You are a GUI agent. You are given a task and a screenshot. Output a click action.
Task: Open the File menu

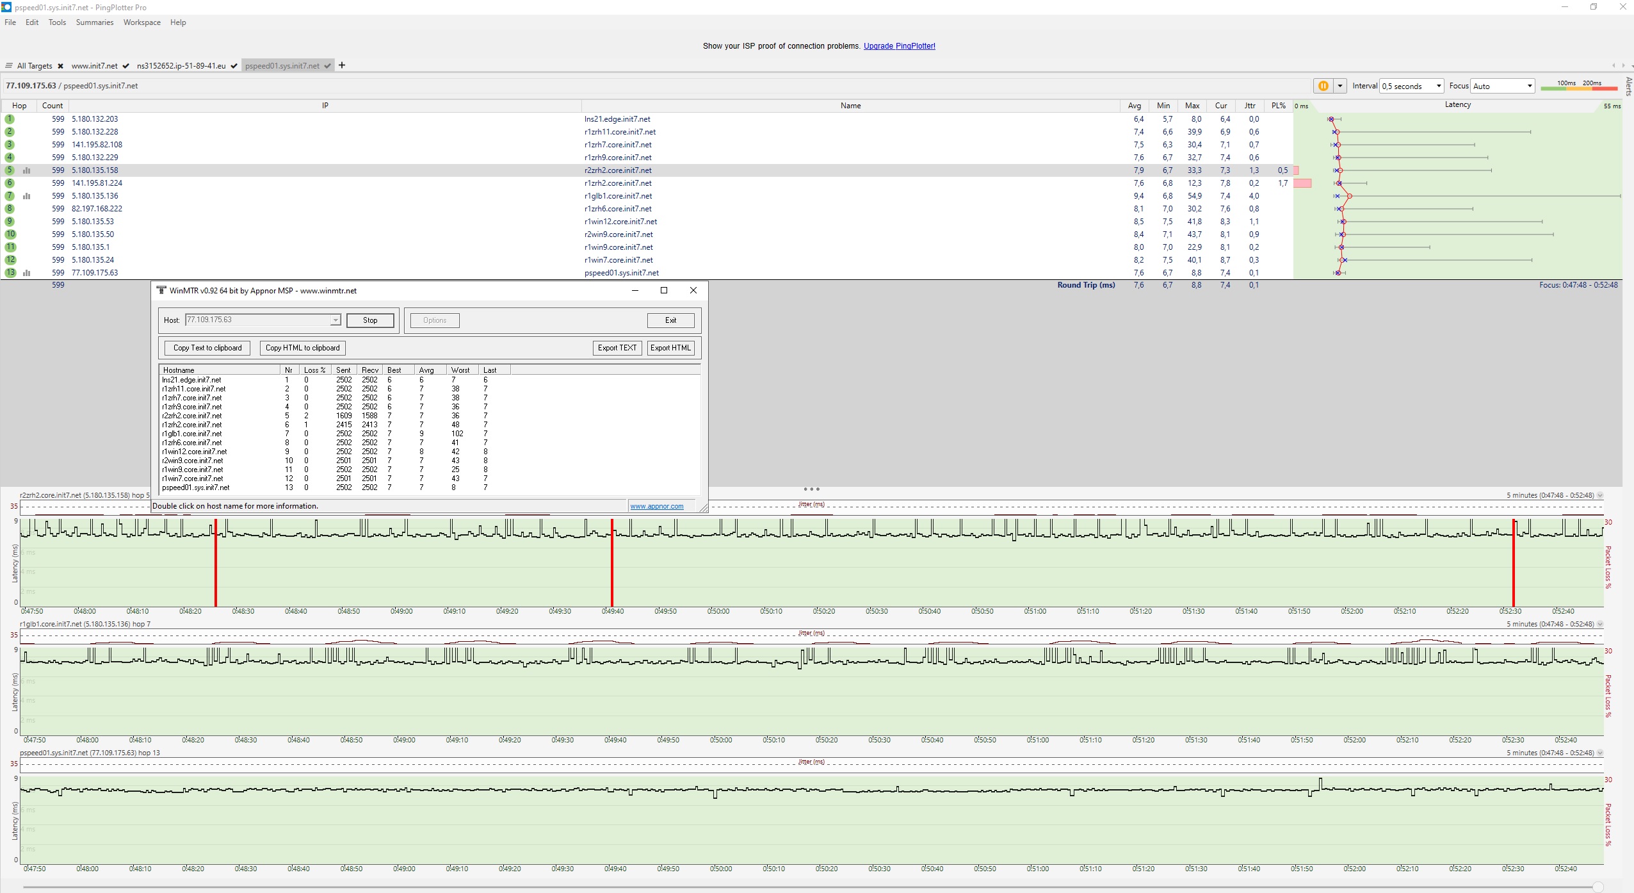click(10, 22)
